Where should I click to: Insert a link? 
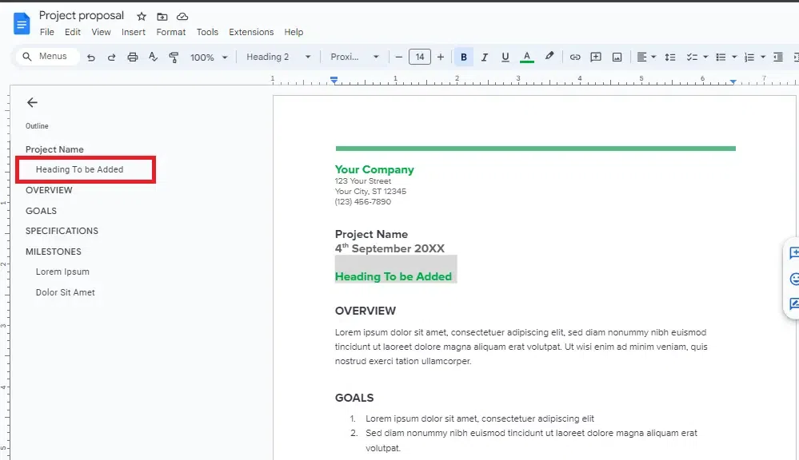point(575,57)
